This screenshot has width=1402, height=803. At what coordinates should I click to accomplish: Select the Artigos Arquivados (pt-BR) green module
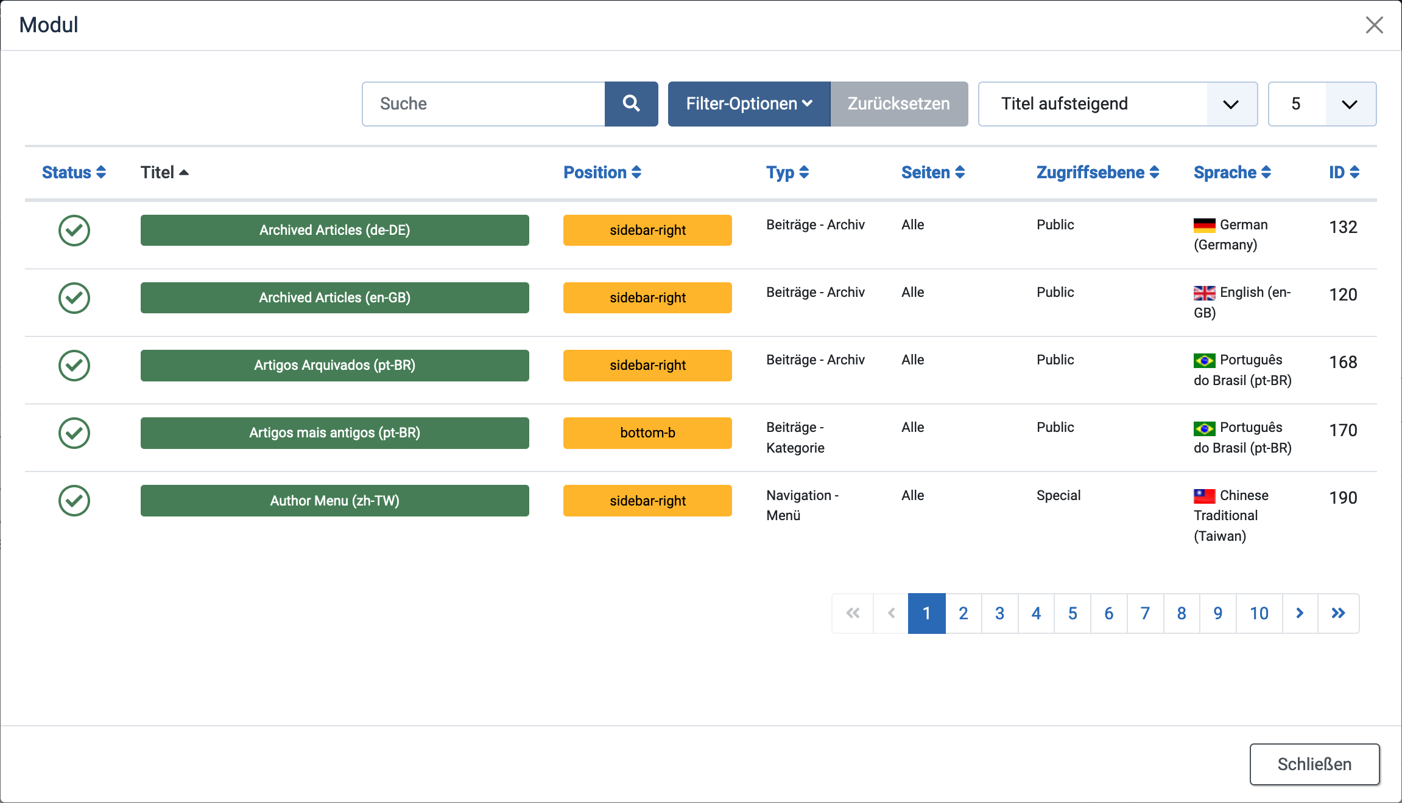click(334, 366)
